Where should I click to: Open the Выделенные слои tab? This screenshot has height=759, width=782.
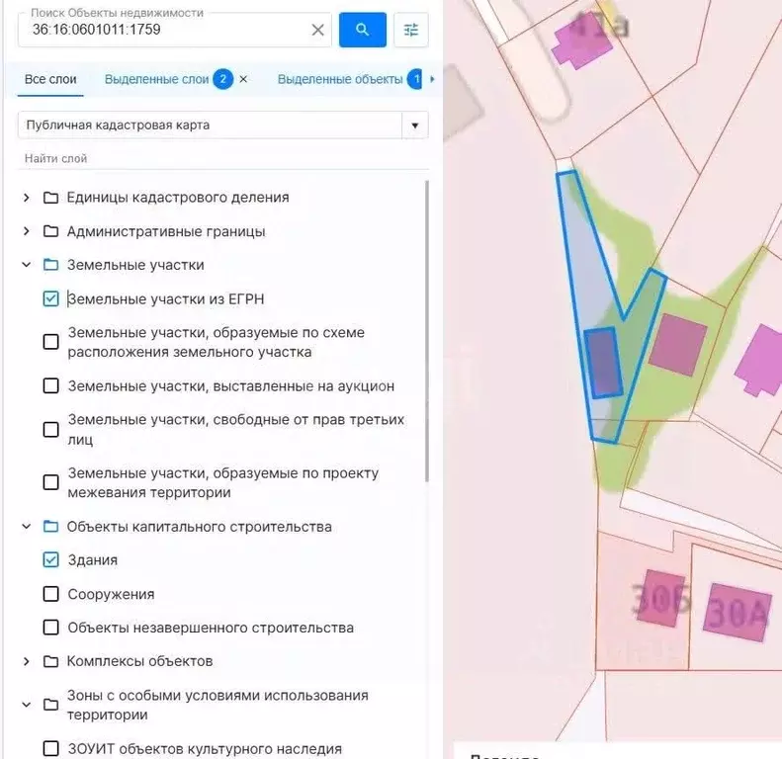156,79
